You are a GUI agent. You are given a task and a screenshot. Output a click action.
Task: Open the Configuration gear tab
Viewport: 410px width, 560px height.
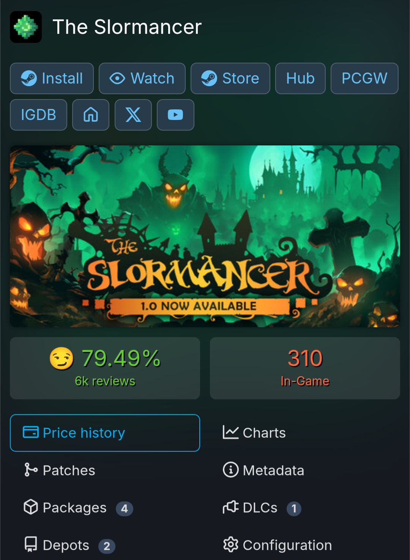pos(305,545)
